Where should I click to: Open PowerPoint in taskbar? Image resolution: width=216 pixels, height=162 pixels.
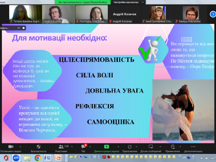(x=58, y=158)
